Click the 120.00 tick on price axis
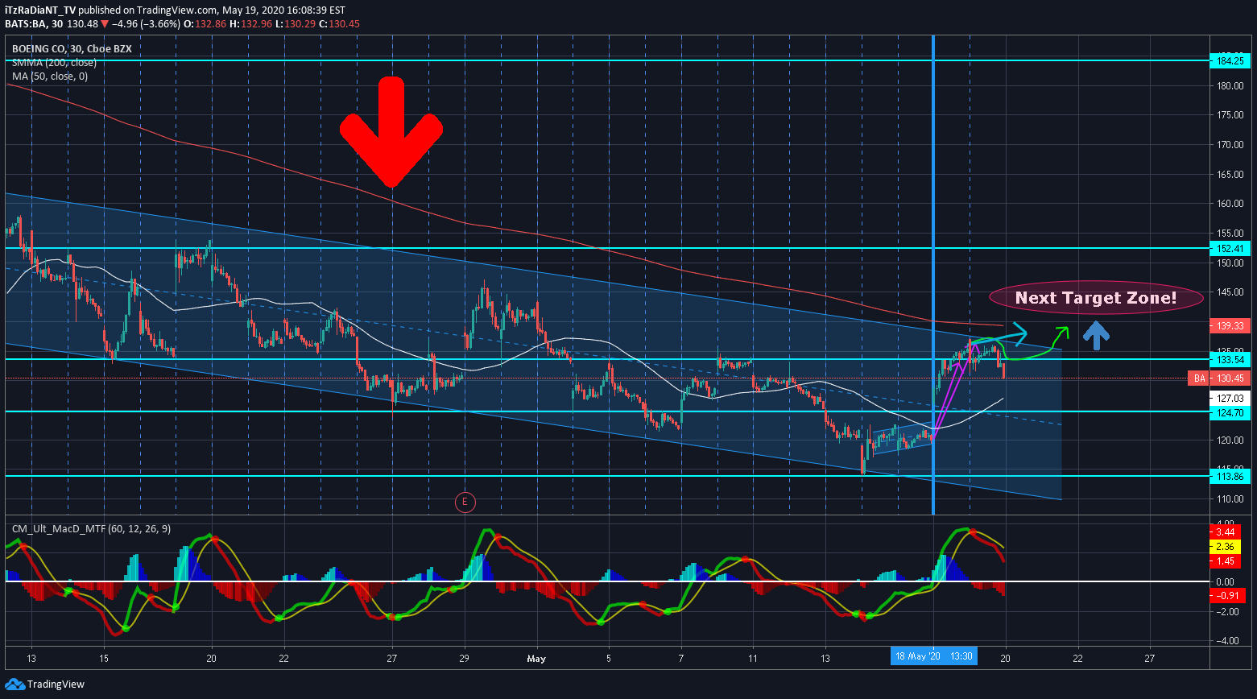The height and width of the screenshot is (699, 1257). (1229, 440)
